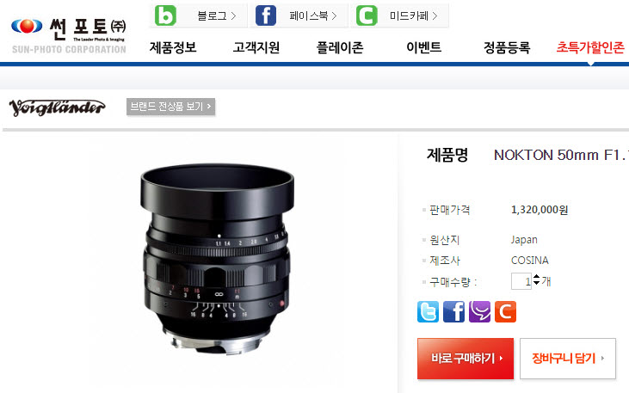Share via purple me2day icon

tap(479, 311)
